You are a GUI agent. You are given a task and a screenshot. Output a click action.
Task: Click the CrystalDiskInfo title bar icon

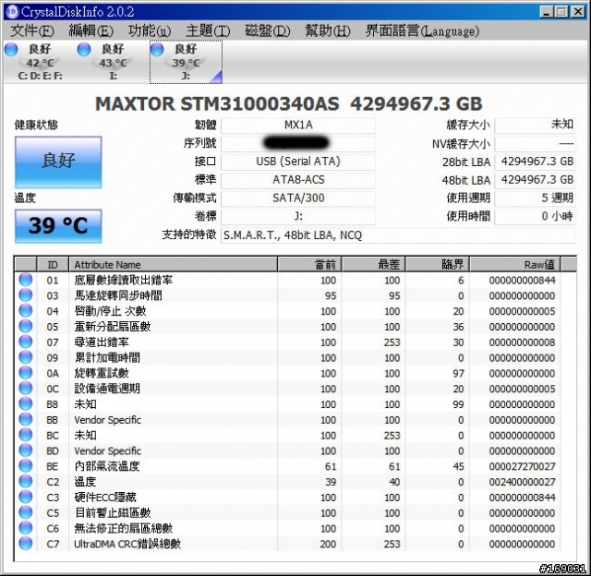click(x=12, y=12)
